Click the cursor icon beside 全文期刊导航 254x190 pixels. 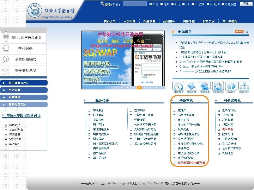tap(6, 59)
